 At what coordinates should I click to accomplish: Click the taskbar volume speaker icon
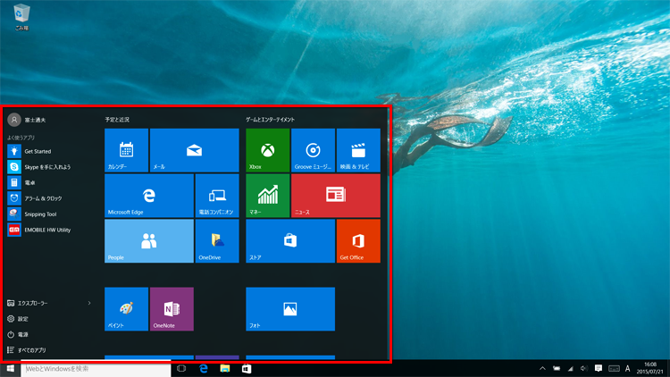(584, 368)
